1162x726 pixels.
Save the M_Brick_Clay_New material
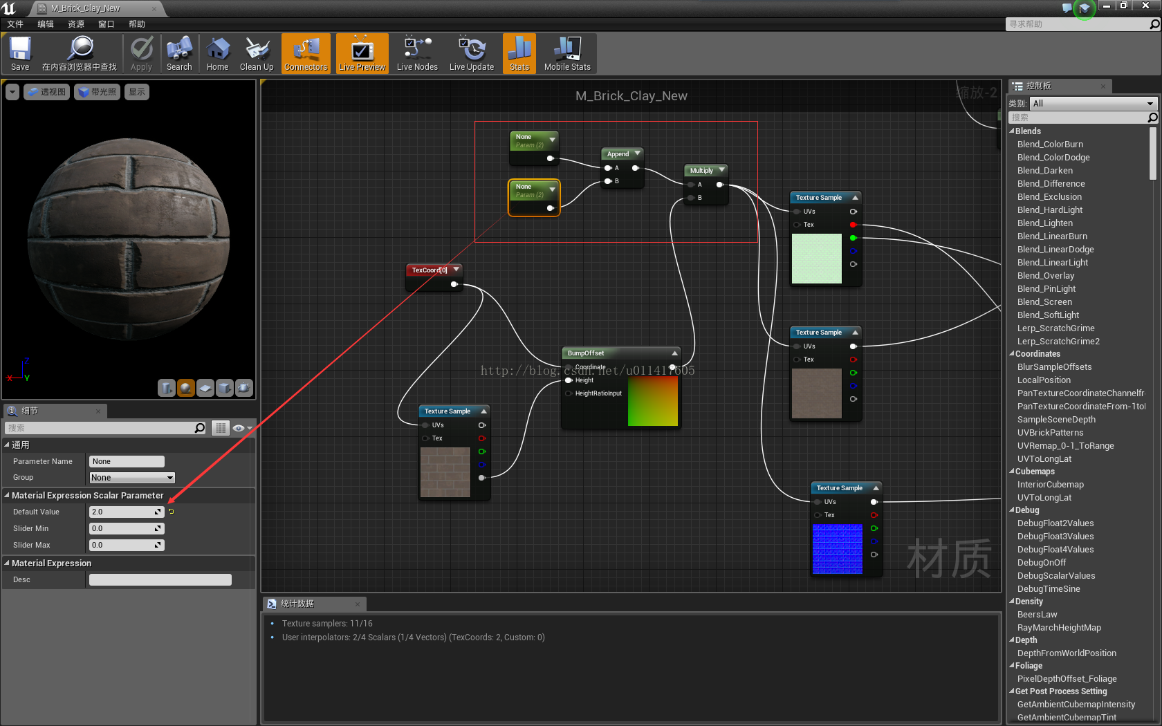[19, 53]
